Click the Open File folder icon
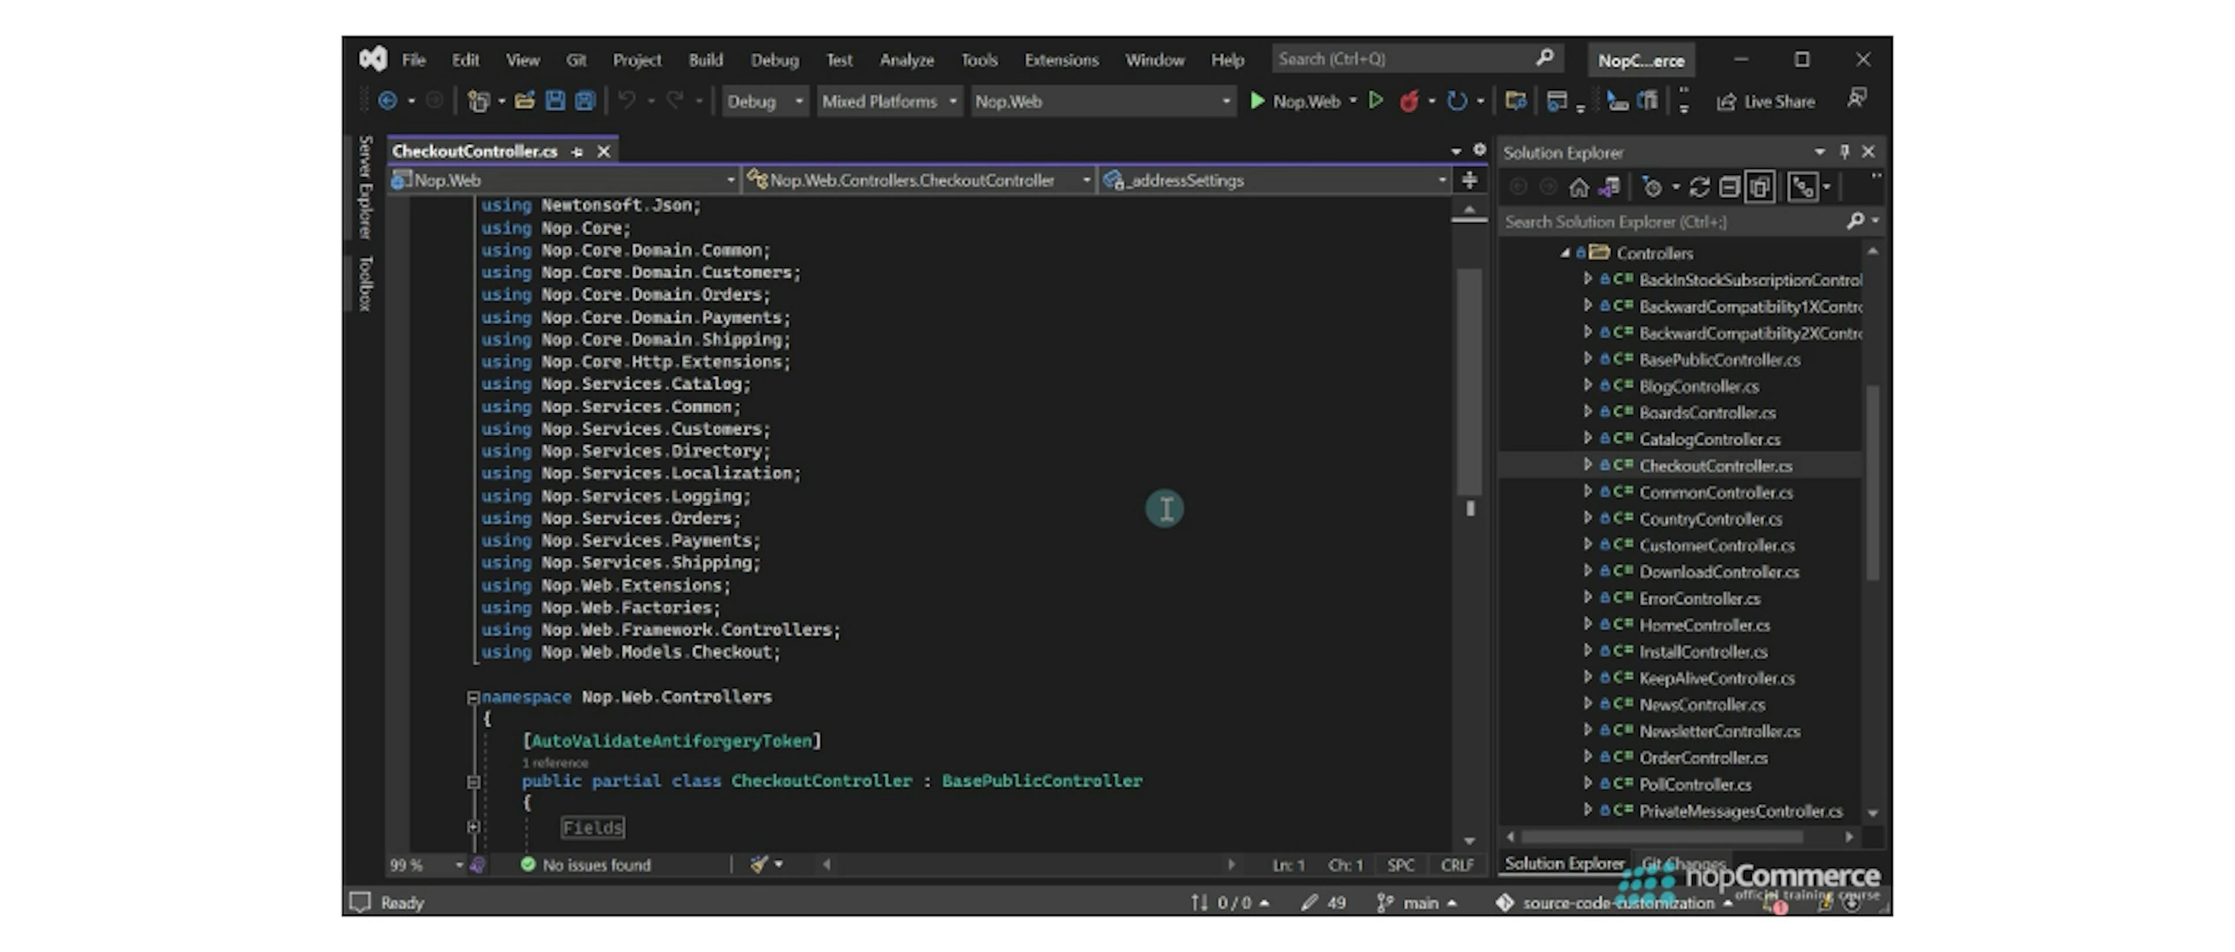Viewport: 2235px width, 952px height. pos(524,101)
